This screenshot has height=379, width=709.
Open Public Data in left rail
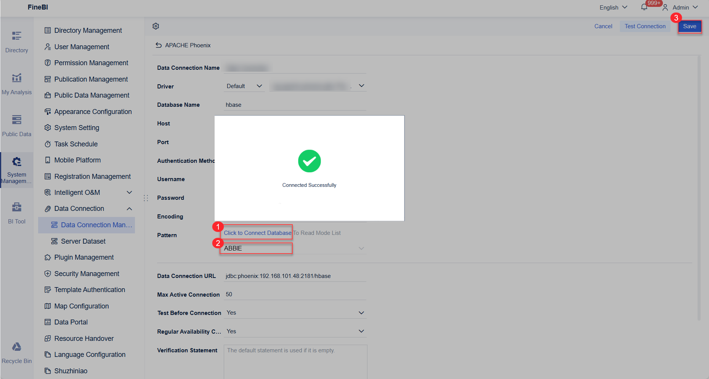[16, 126]
